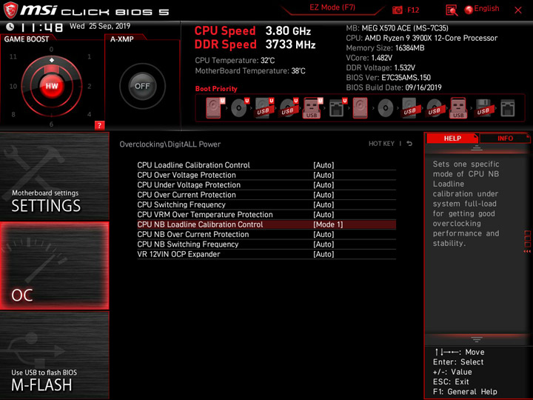Switch to the INFO tab
The image size is (533, 400).
click(505, 138)
